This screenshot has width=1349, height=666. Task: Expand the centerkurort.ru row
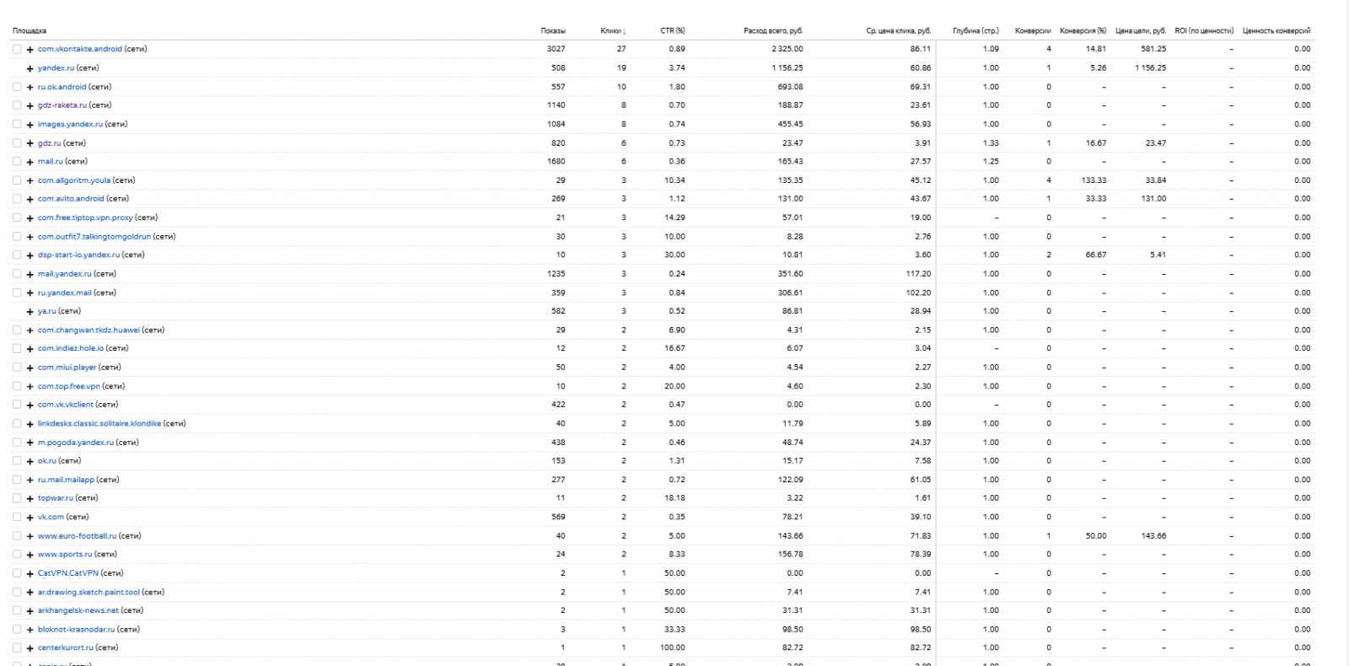[x=30, y=648]
